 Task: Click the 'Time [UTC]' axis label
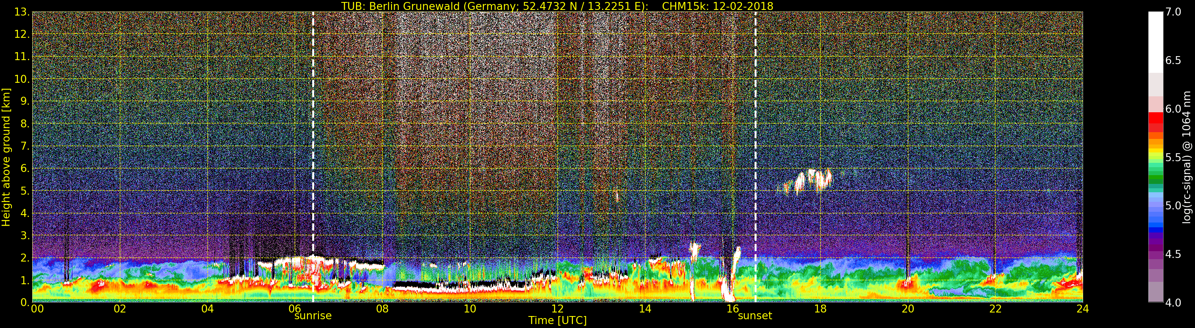click(x=557, y=320)
